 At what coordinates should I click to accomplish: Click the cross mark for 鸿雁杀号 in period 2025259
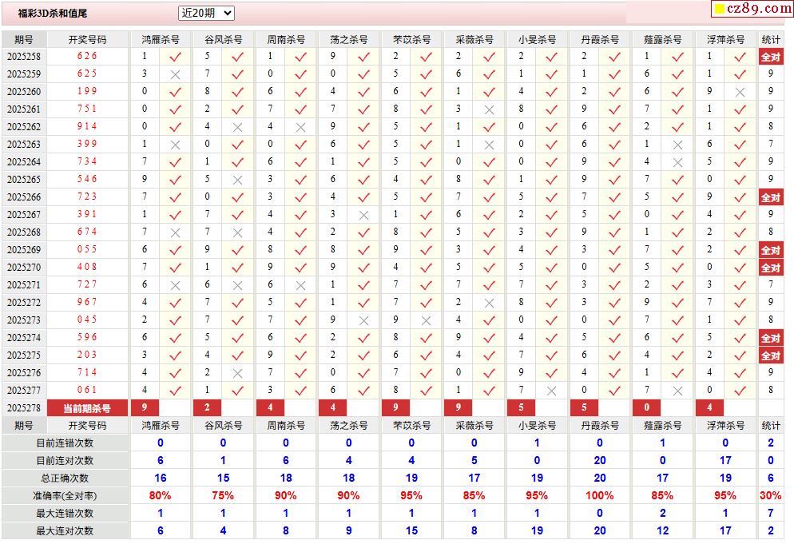[x=175, y=74]
